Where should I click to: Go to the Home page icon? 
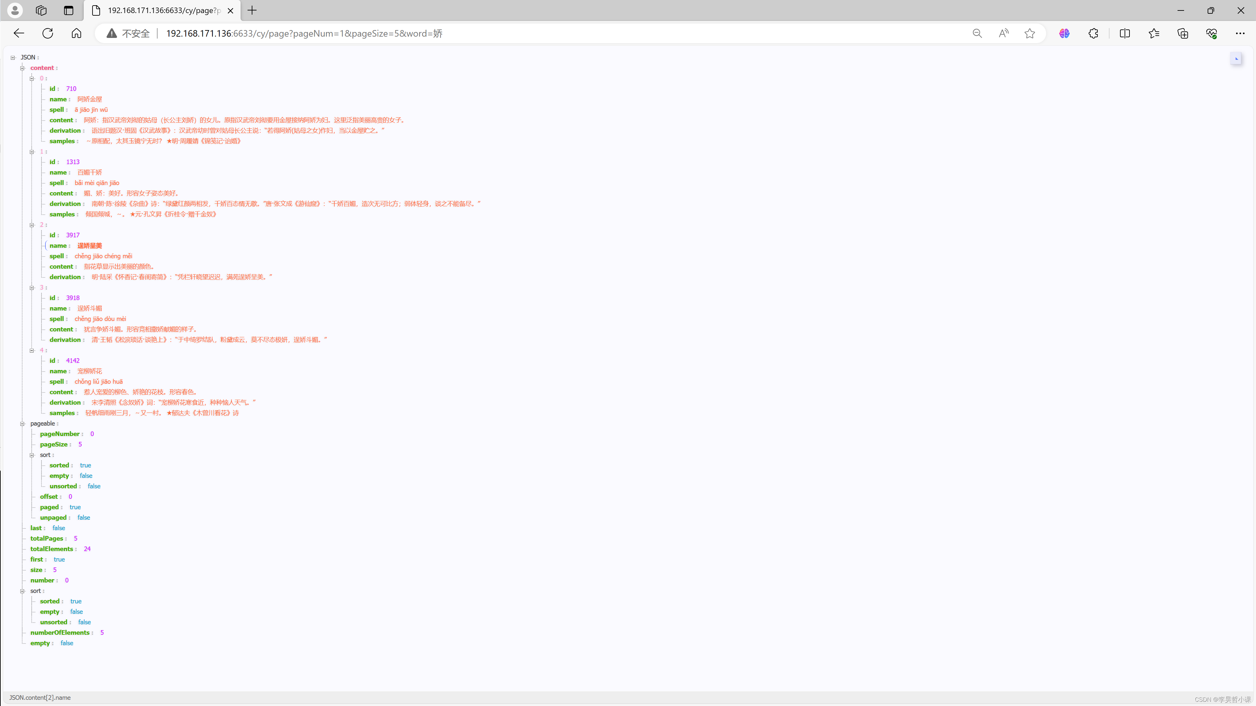(x=76, y=33)
